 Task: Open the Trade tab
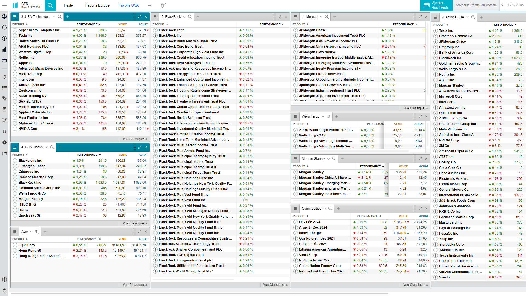[x=68, y=5]
